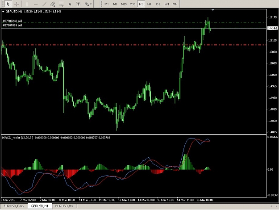Click the current price label 1.5143

[x=272, y=28]
